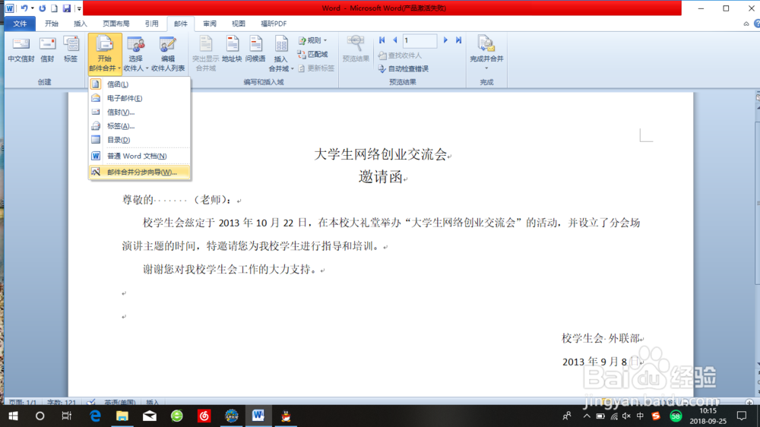Click the 页面: 1/1 status bar page indicator
Viewport: 760px width, 427px height.
pyautogui.click(x=23, y=402)
